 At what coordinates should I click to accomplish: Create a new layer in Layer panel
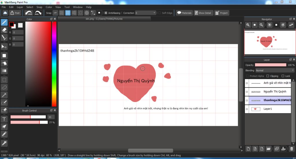tap(248, 149)
